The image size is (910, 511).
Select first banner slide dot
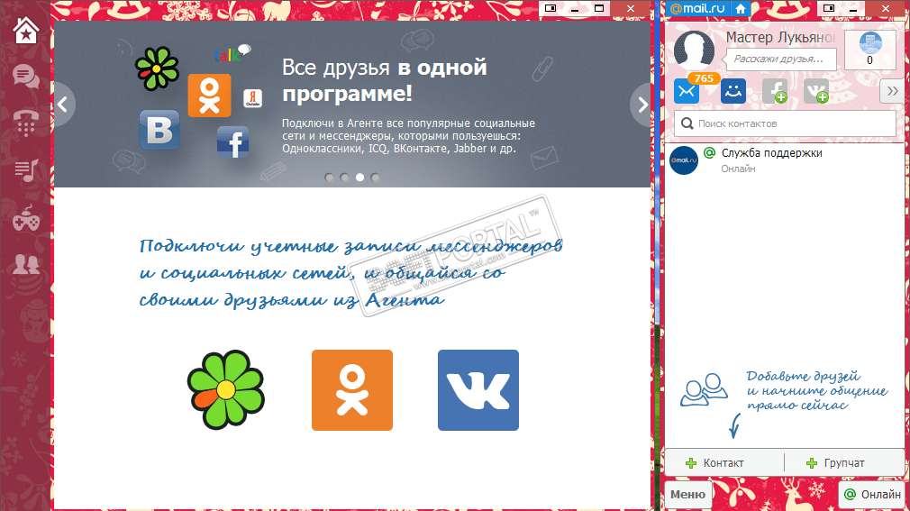[x=329, y=178]
